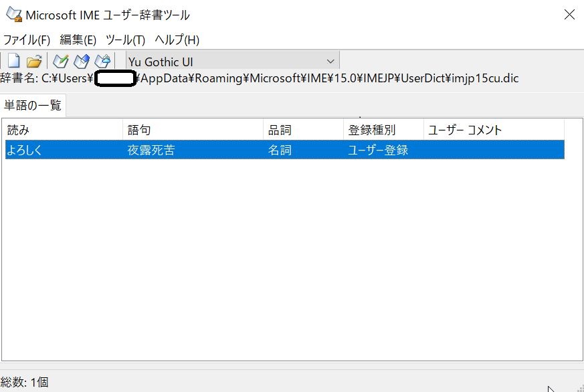
Task: Sort by the 読み column header
Action: click(64, 130)
